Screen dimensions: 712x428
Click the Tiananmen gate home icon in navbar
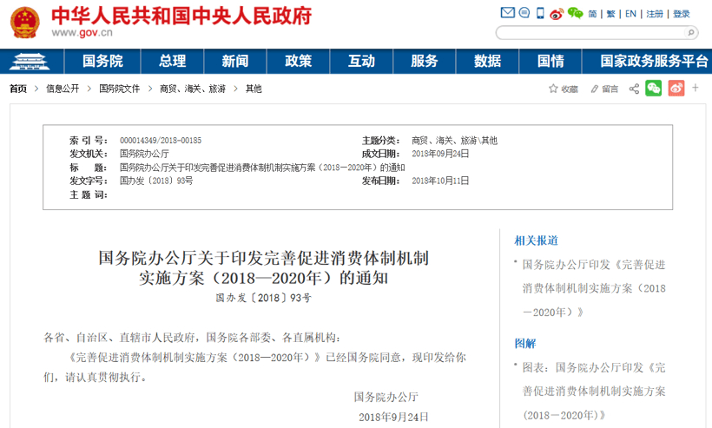tap(30, 62)
